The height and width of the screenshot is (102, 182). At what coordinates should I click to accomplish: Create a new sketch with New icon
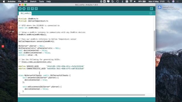28,8
